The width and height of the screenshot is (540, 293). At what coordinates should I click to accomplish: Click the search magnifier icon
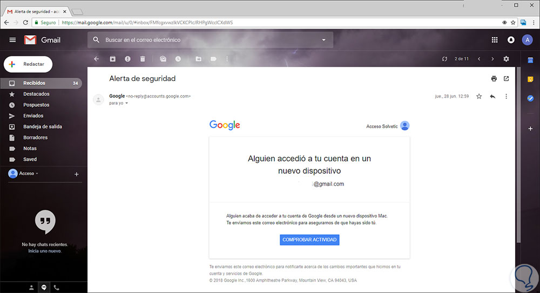[x=97, y=40]
